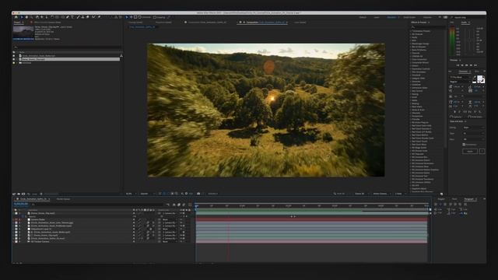Jump to last frame in Preview panel
The image size is (498, 280).
475,65
